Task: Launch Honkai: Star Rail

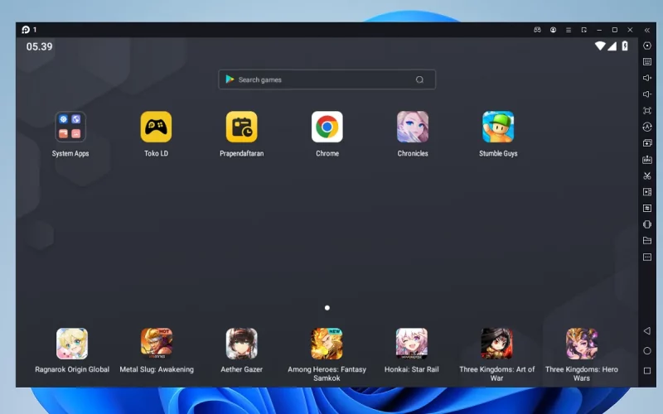Action: tap(411, 344)
